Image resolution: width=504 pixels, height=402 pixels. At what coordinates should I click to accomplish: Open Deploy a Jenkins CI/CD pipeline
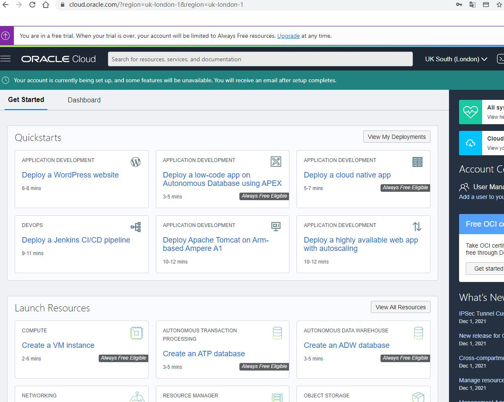tap(76, 240)
